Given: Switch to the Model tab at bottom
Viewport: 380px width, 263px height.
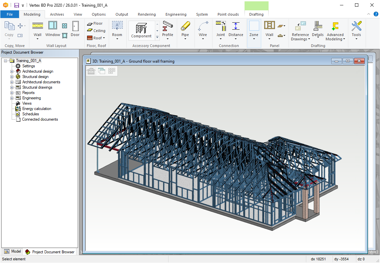Looking at the screenshot, I should point(12,252).
